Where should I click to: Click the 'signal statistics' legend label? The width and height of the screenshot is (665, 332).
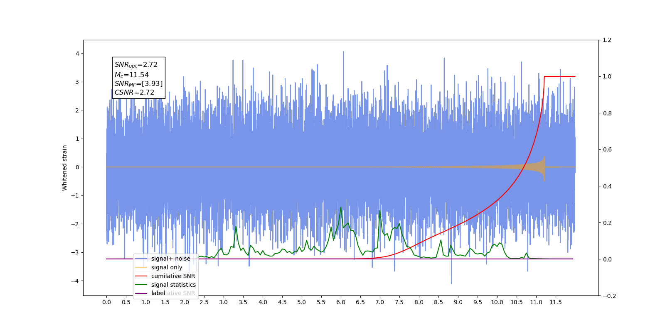(173, 285)
